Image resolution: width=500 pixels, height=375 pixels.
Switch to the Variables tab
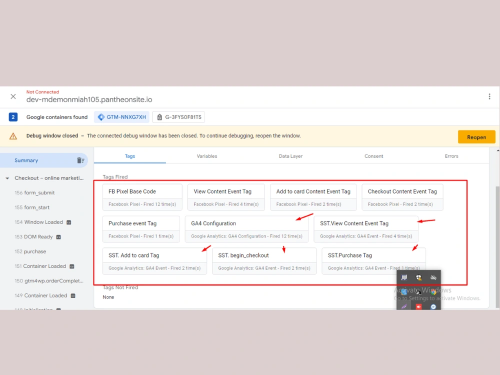pyautogui.click(x=206, y=156)
